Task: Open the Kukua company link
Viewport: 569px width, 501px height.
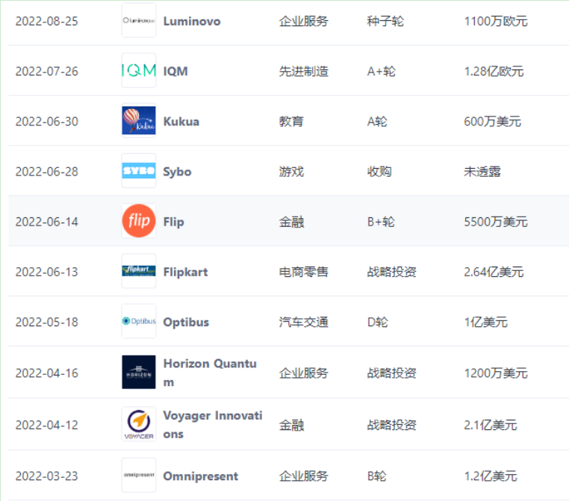Action: click(x=181, y=121)
